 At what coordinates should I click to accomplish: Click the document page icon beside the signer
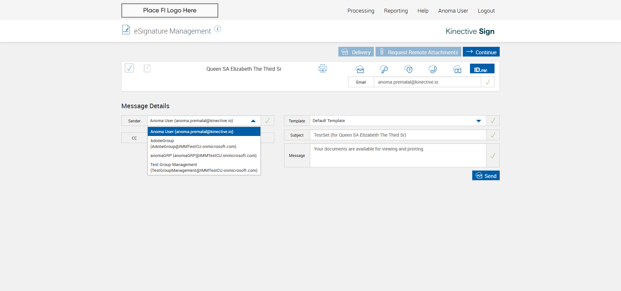point(147,68)
